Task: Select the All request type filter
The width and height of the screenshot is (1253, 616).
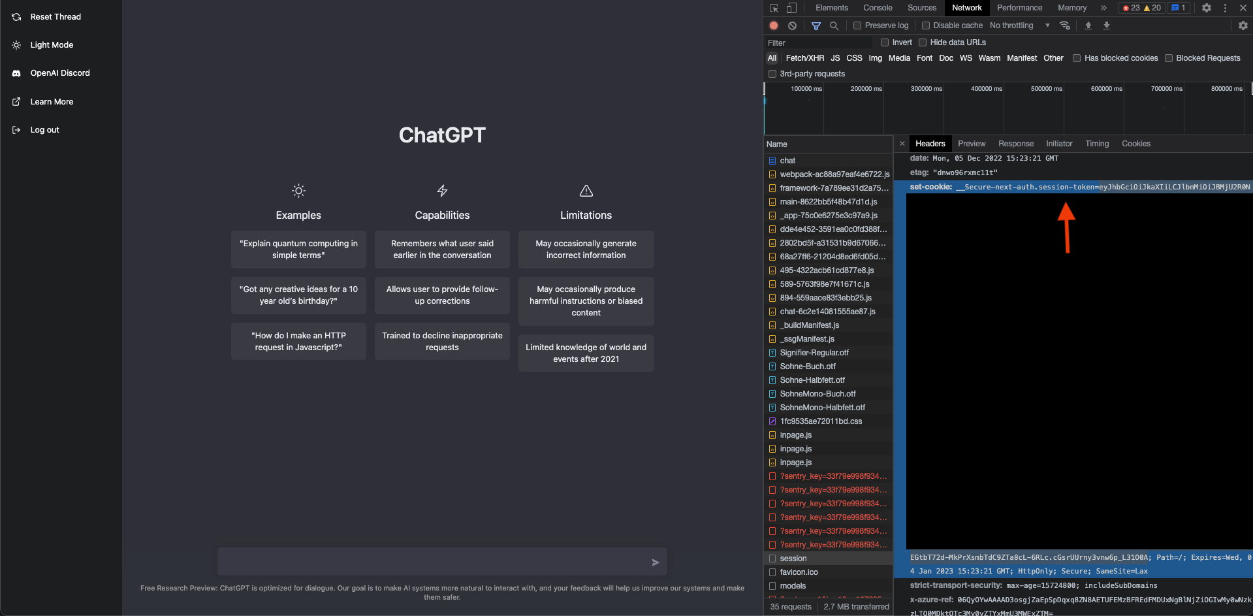Action: pyautogui.click(x=772, y=58)
